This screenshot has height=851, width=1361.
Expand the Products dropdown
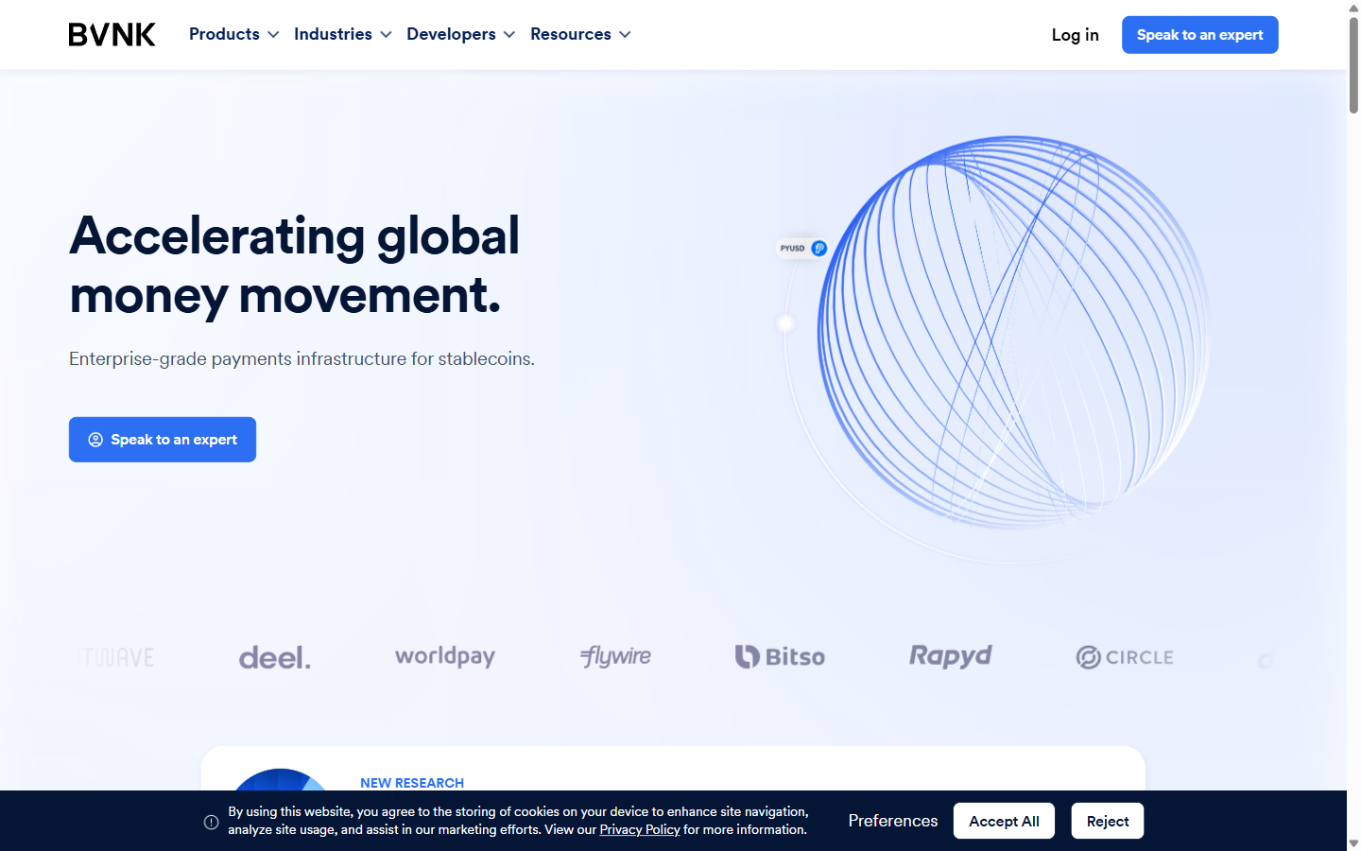225,34
